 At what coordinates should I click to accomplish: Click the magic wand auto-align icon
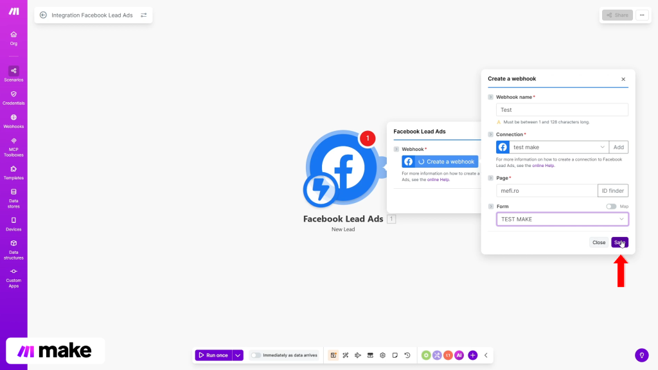(345, 355)
